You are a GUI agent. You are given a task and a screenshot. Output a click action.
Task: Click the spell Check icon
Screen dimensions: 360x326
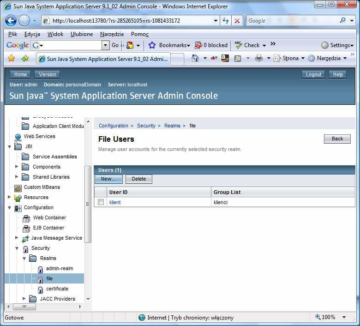pos(239,45)
